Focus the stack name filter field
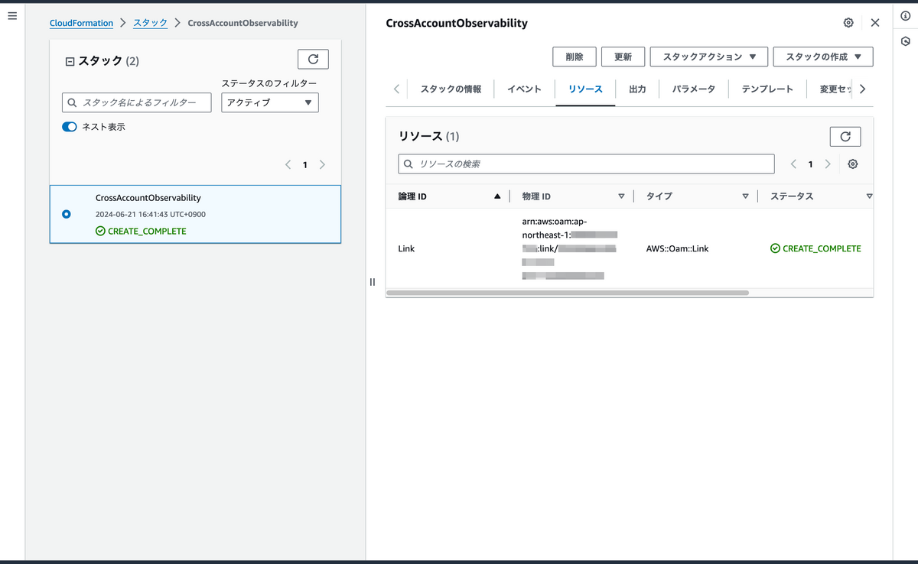This screenshot has width=918, height=564. 137,102
